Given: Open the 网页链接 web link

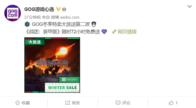Looking at the screenshot, I should (127, 32).
